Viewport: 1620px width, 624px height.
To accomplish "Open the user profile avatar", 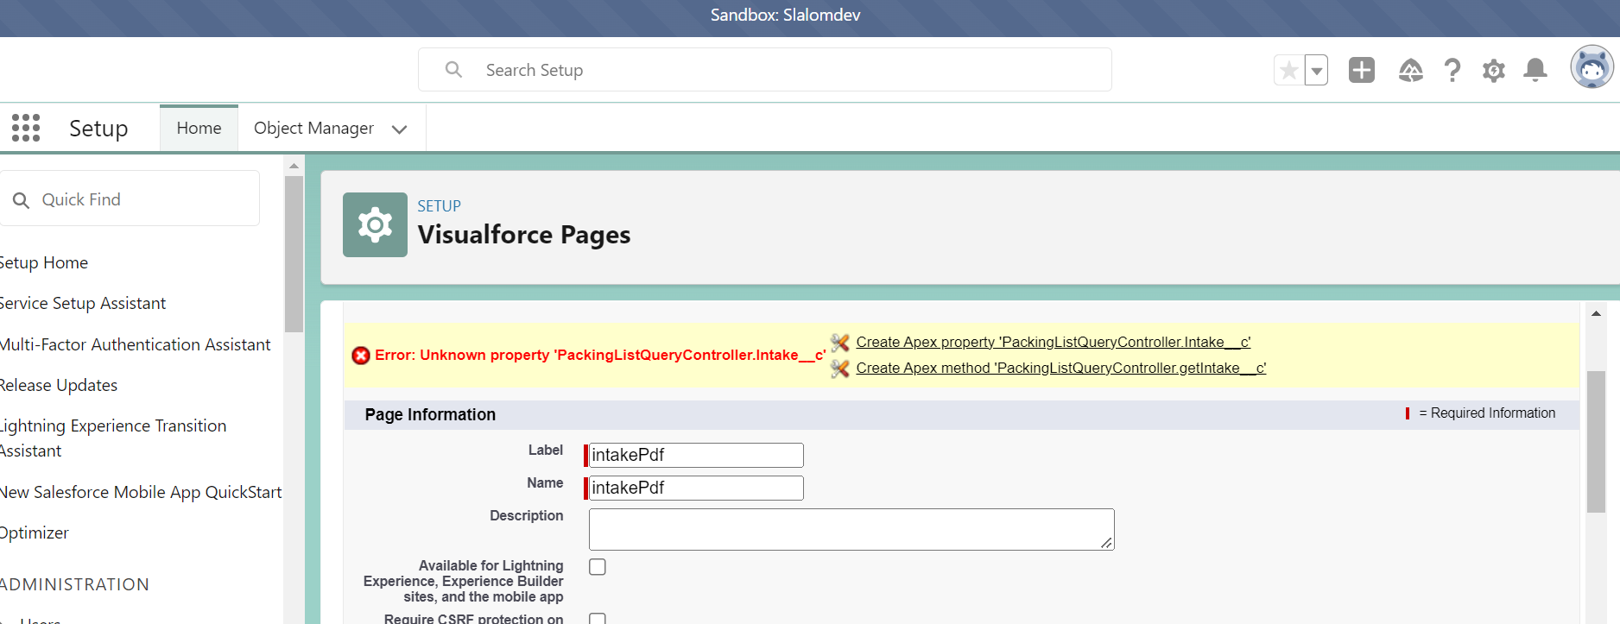I will (x=1592, y=67).
